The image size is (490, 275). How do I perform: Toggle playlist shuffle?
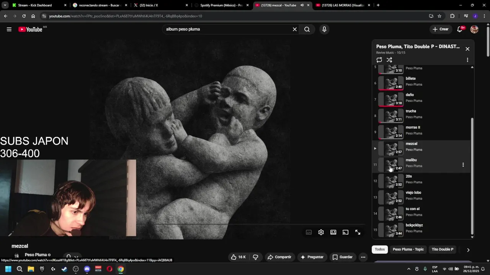point(389,60)
